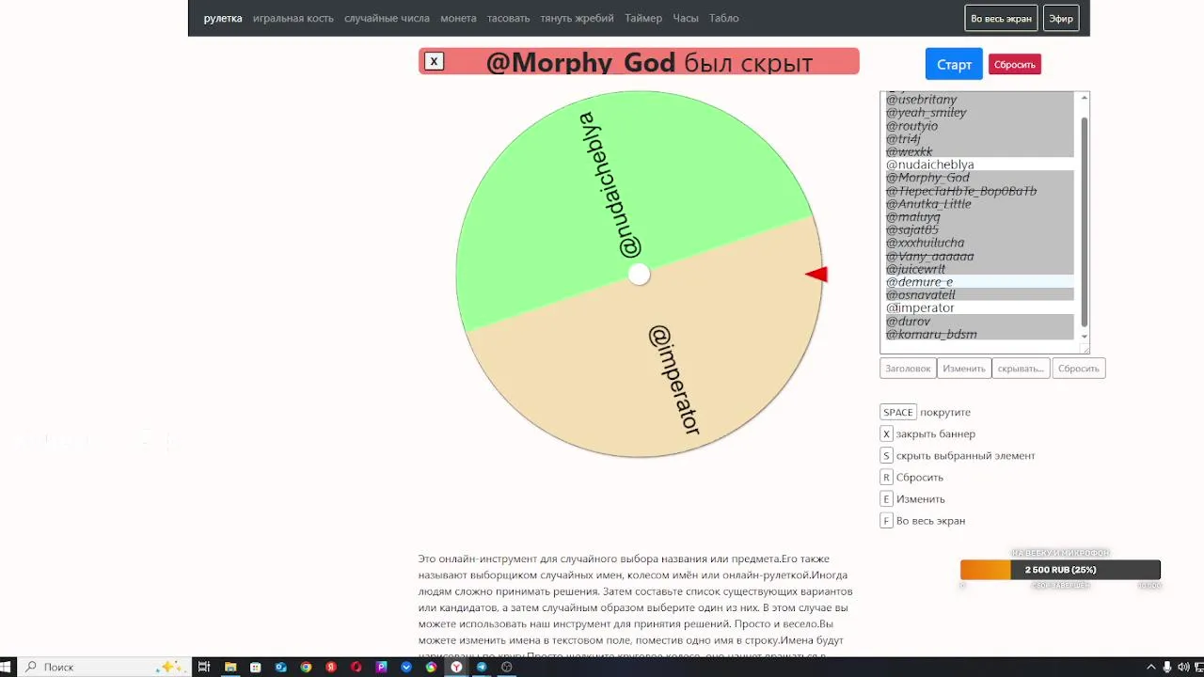The width and height of the screenshot is (1204, 677).
Task: Switch to игральная кость tab
Action: tap(293, 18)
